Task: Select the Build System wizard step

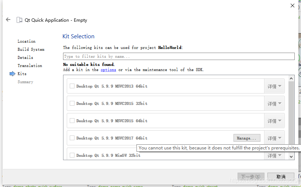Action: click(x=31, y=49)
